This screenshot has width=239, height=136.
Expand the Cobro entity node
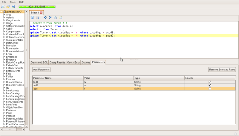coord(4,29)
